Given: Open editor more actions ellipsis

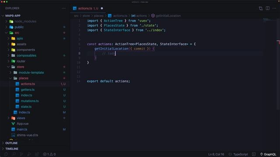Looking at the screenshot, I should pos(274,8).
